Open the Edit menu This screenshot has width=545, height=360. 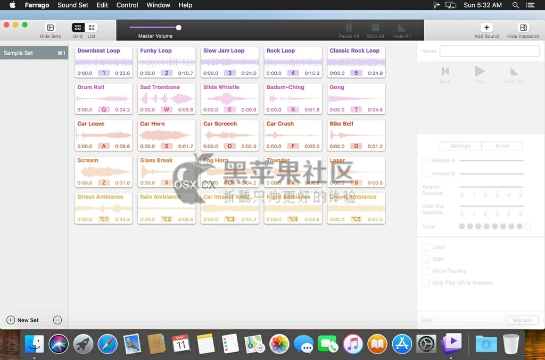pos(102,5)
